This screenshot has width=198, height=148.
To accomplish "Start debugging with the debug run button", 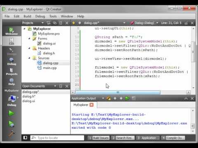I will click(11, 124).
